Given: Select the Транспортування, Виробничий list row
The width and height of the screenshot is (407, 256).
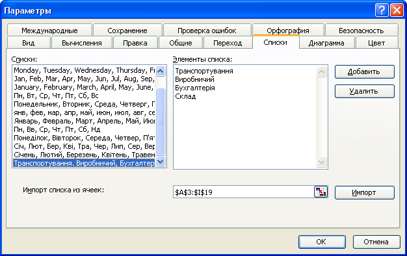Looking at the screenshot, I should click(84, 163).
